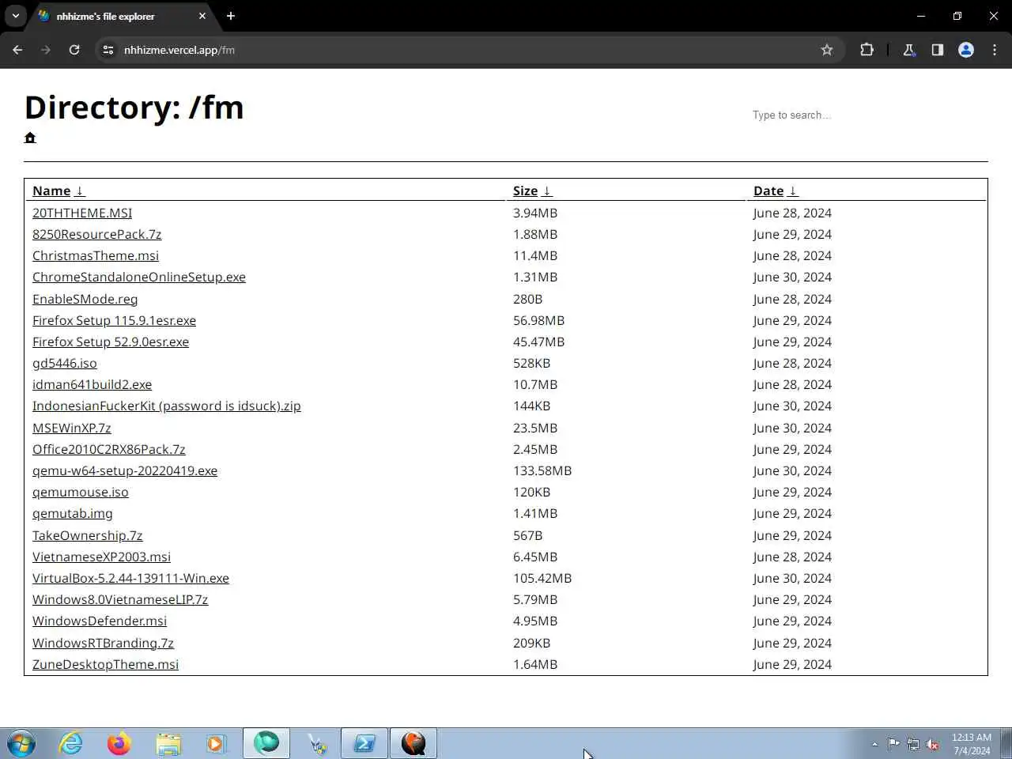This screenshot has width=1012, height=759.
Task: Open site information icon in address bar
Action: [x=108, y=50]
